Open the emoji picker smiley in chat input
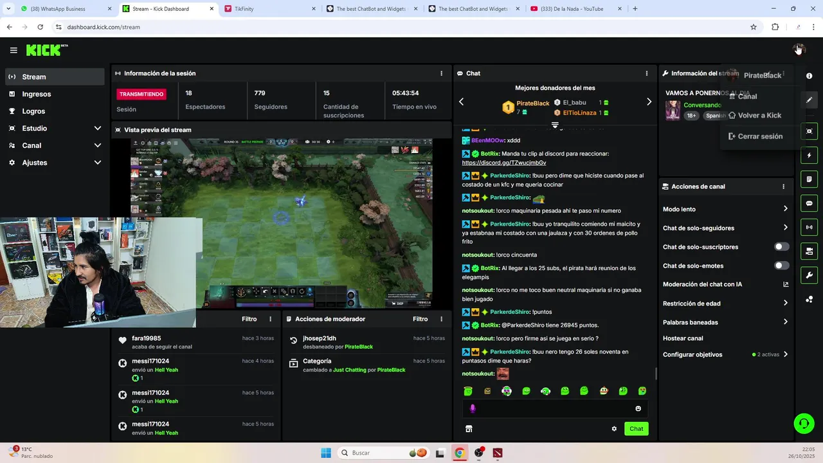This screenshot has height=463, width=823. (638, 408)
